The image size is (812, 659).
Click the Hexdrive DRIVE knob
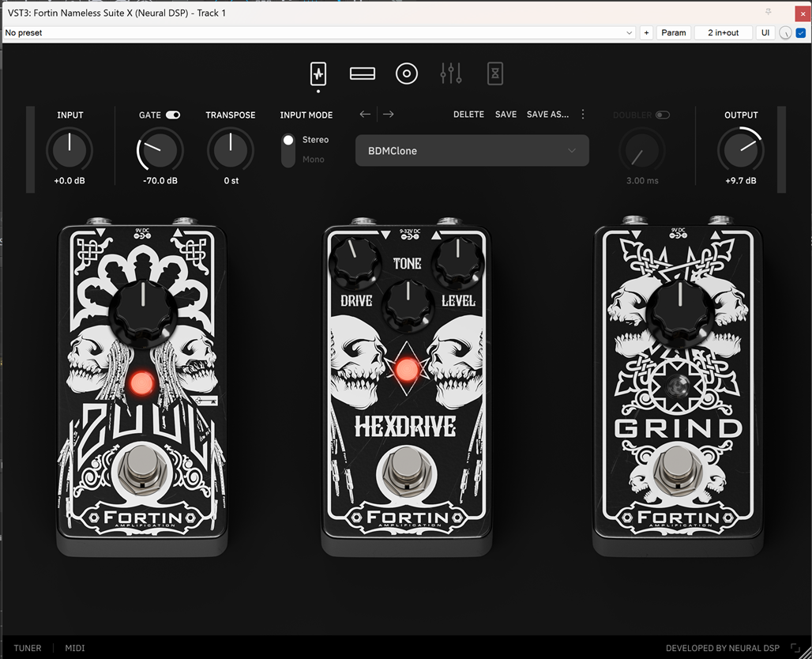point(356,263)
